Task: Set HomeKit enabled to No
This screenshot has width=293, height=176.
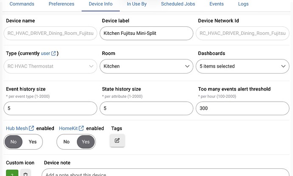Action: point(66,142)
